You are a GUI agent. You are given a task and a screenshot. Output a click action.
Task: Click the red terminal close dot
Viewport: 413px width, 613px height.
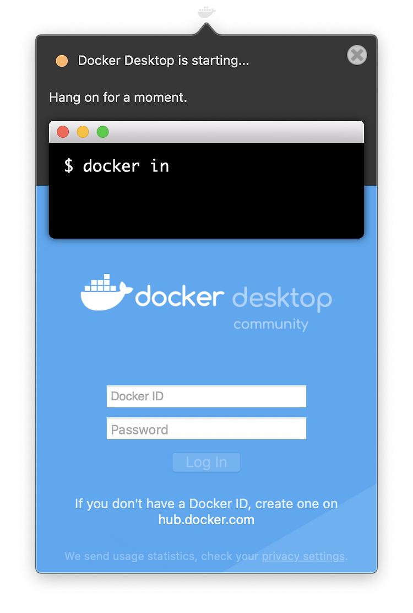[63, 132]
